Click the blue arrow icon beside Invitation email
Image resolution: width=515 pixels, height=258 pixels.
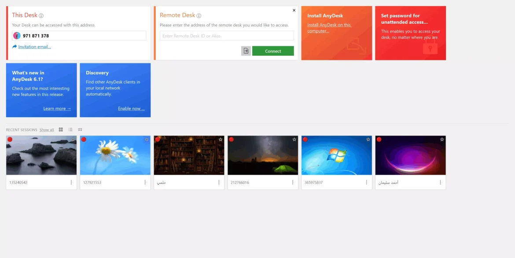[15, 47]
